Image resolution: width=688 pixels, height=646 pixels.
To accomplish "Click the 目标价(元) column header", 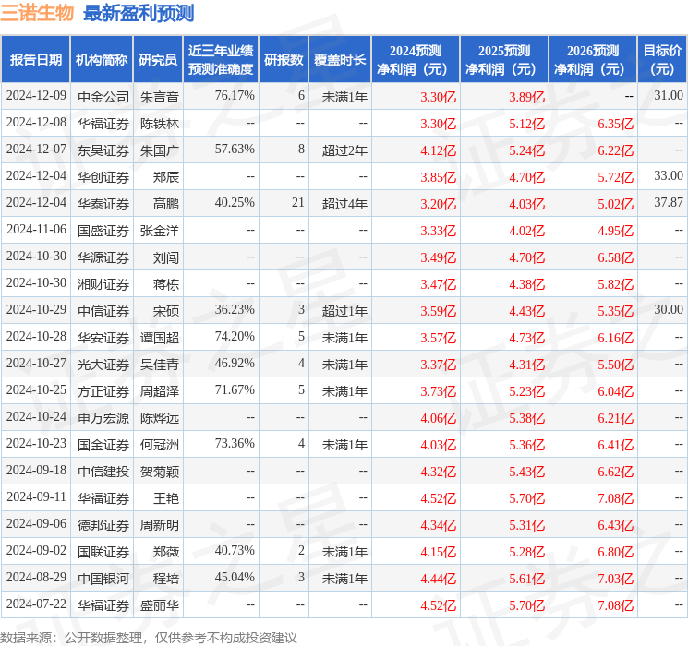I will click(x=662, y=60).
